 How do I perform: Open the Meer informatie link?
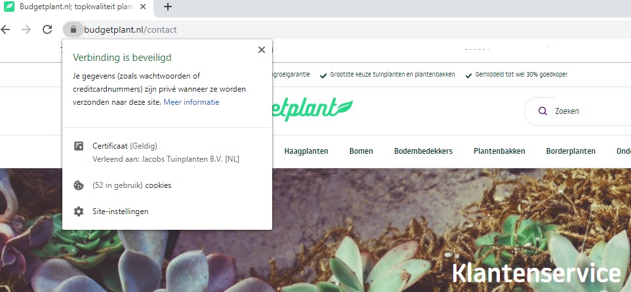click(x=191, y=102)
